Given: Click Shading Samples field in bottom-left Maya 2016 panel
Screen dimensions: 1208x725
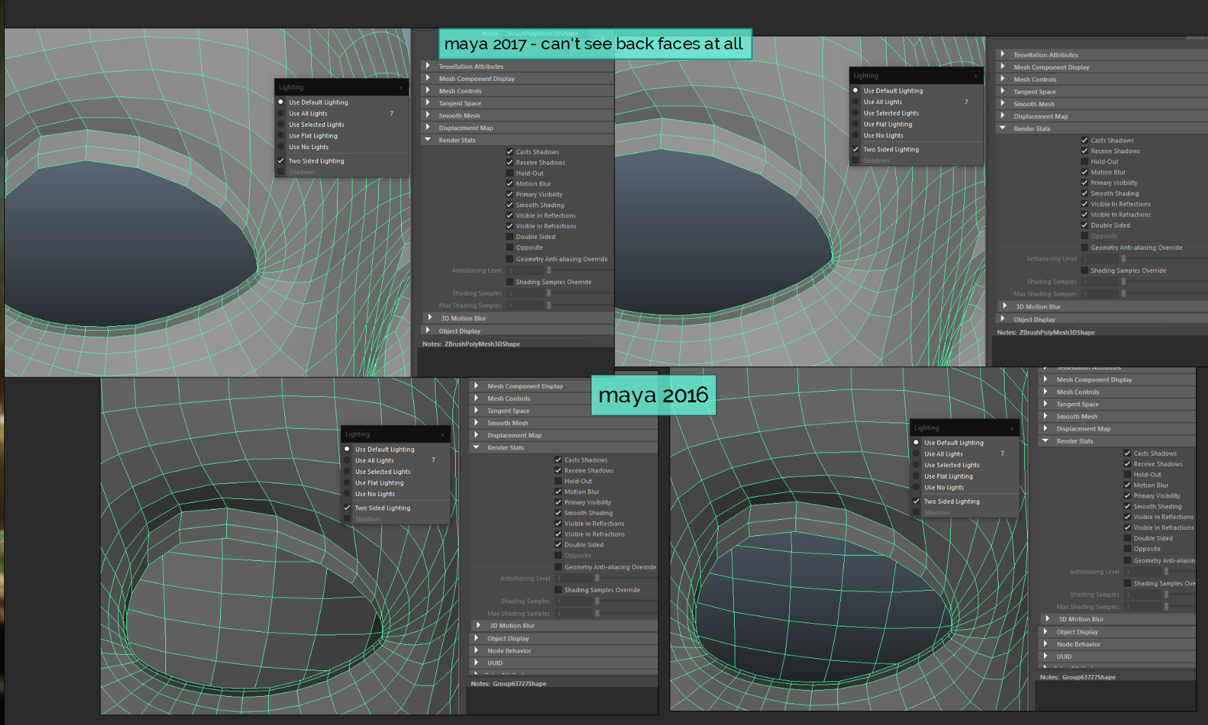Looking at the screenshot, I should click(574, 601).
